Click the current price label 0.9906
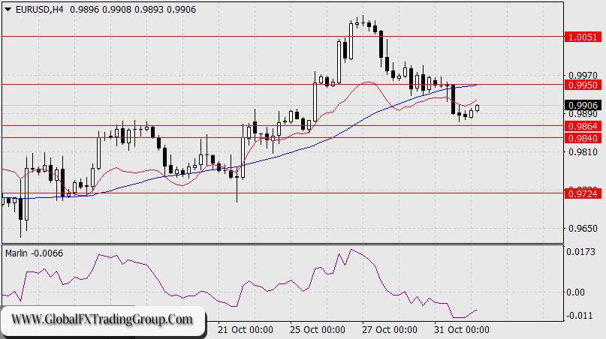The width and height of the screenshot is (606, 339). click(x=583, y=105)
